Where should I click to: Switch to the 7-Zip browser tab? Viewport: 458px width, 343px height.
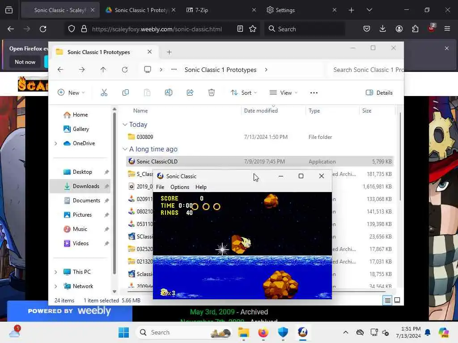point(221,10)
